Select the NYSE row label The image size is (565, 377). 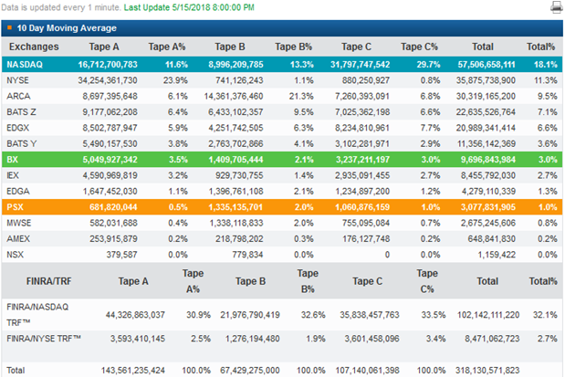click(x=17, y=80)
